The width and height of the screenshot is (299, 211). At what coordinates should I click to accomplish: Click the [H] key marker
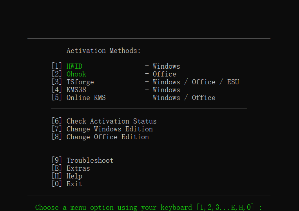point(57,176)
